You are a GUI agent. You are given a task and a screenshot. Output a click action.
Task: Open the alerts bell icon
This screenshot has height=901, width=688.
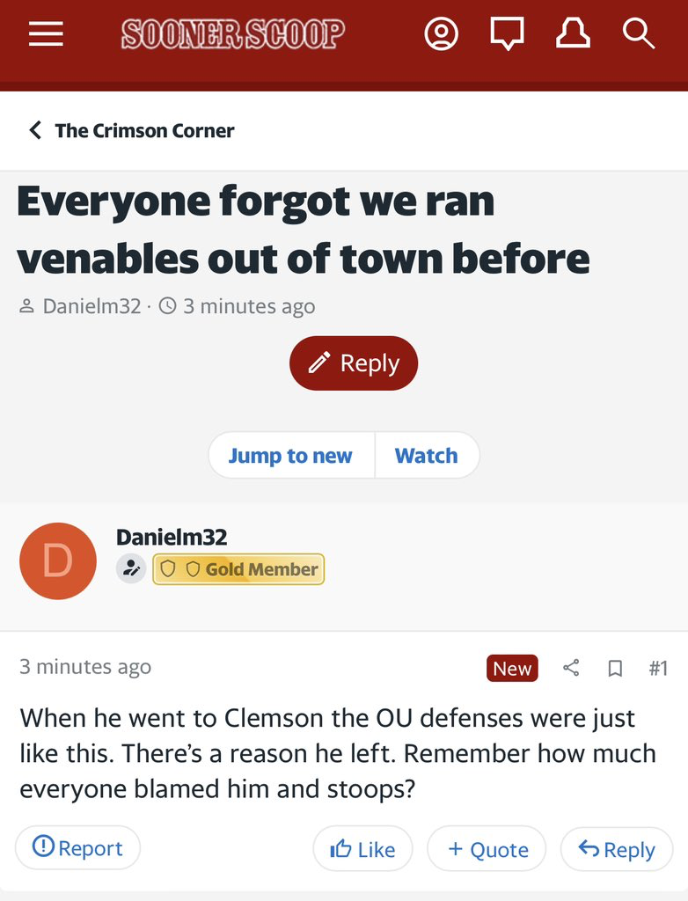pyautogui.click(x=573, y=34)
